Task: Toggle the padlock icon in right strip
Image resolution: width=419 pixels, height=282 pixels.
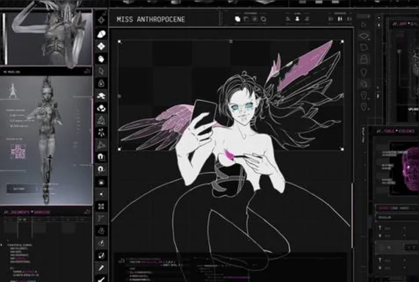Action: tap(364, 59)
